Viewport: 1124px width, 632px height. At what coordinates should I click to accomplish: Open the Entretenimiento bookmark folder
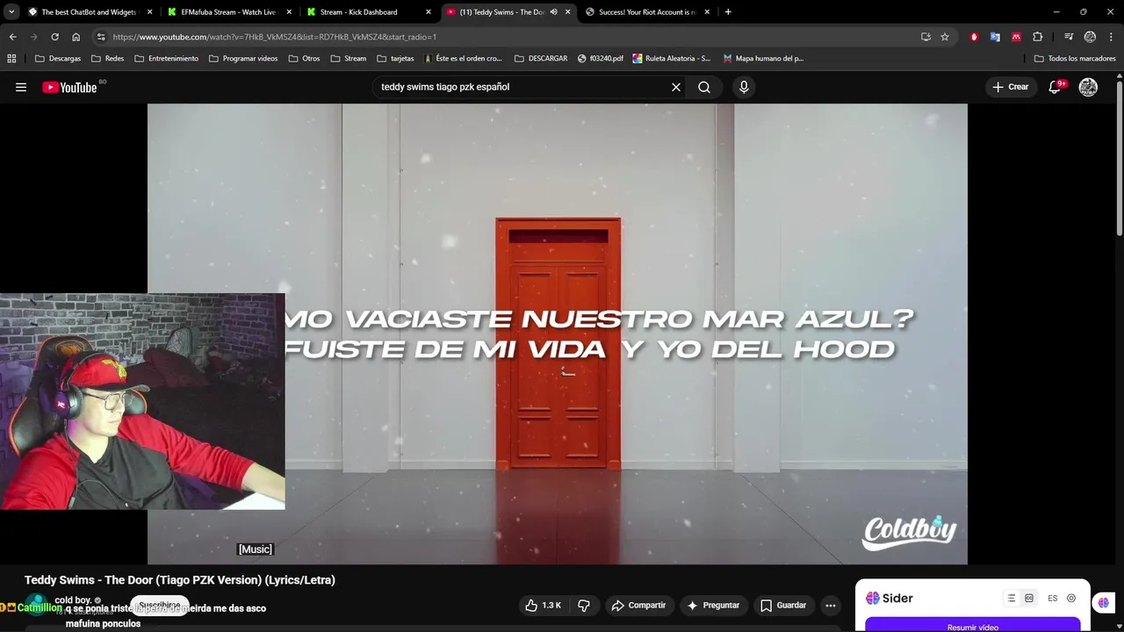coord(167,59)
